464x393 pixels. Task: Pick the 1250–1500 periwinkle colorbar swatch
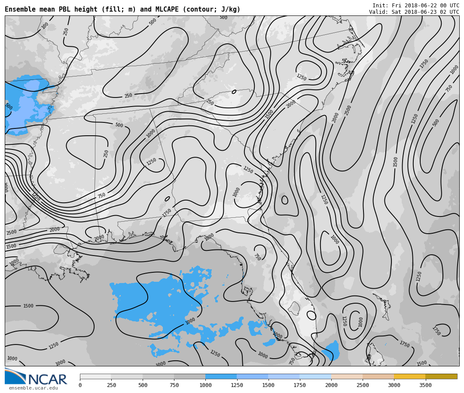(x=253, y=376)
